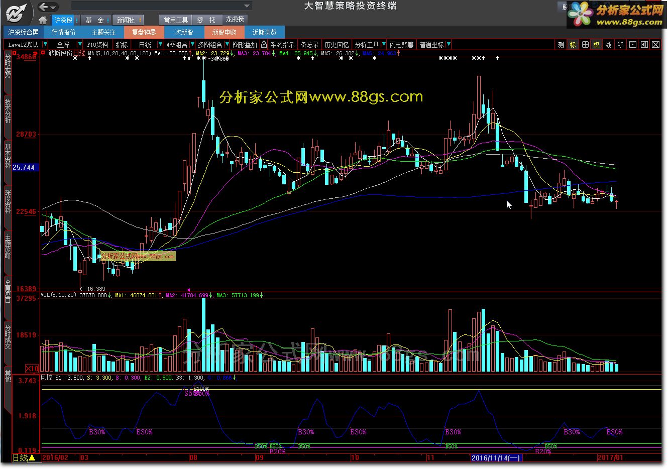
Task: Open the 次新股 tab
Action: [x=184, y=32]
